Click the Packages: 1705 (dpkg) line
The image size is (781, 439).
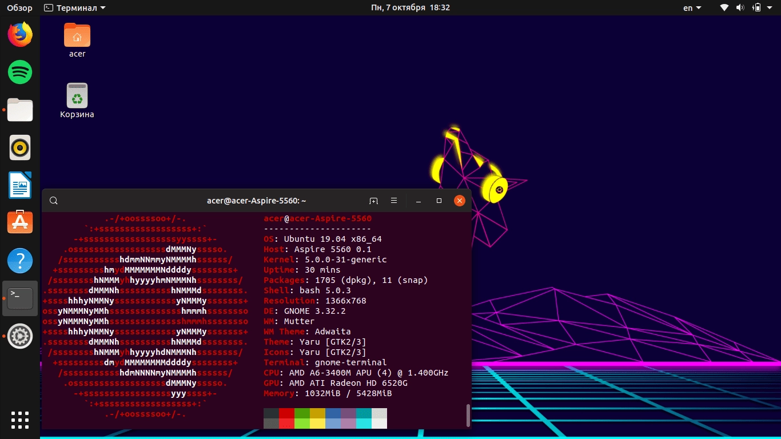[x=346, y=280]
